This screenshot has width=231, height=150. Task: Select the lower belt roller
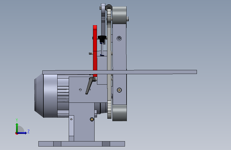(119, 113)
